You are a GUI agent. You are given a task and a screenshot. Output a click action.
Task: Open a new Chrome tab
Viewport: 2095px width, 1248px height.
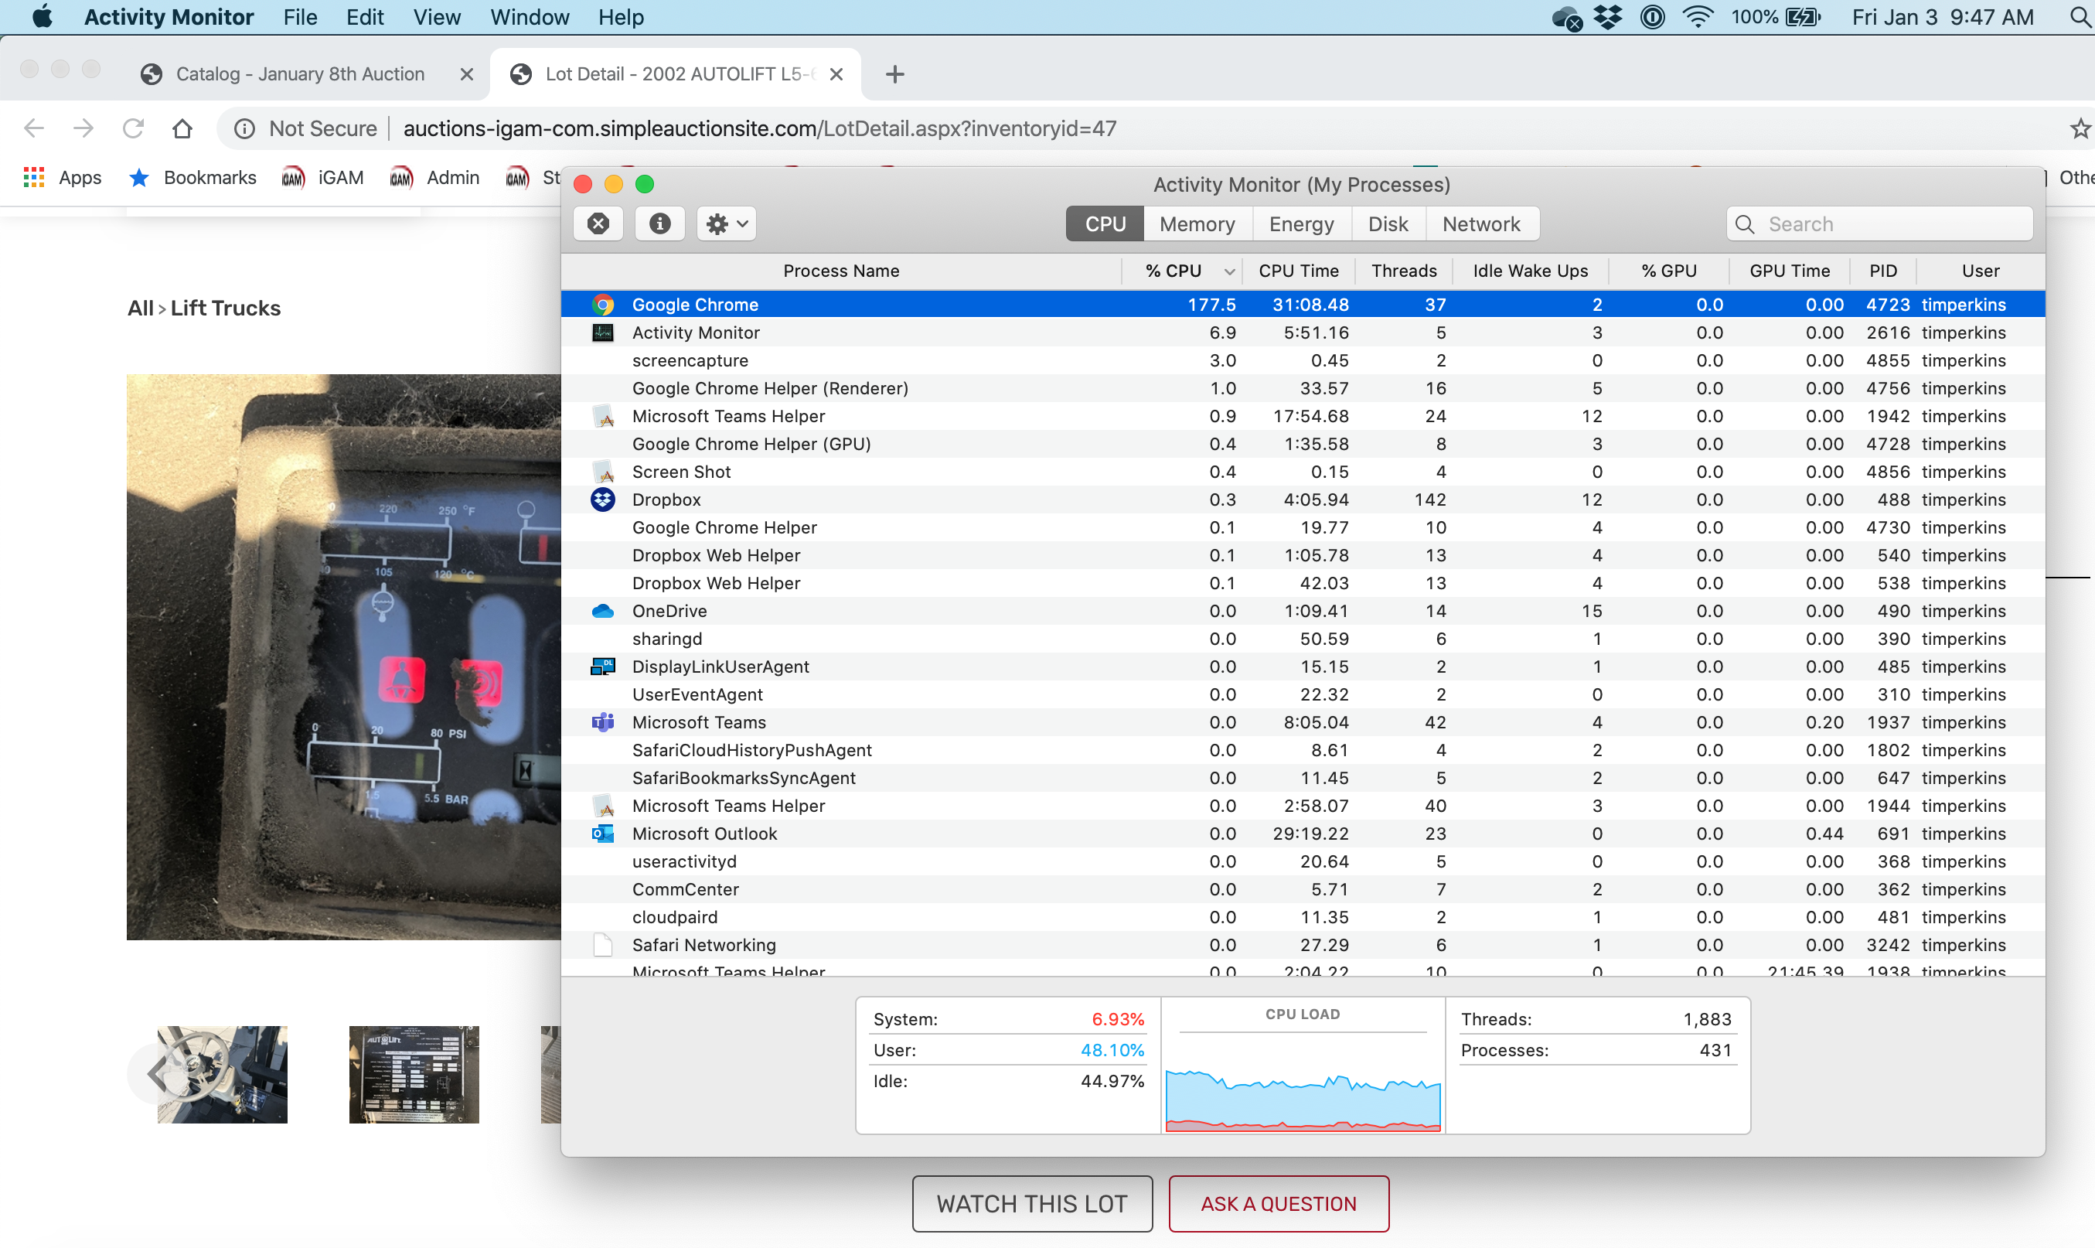click(894, 74)
